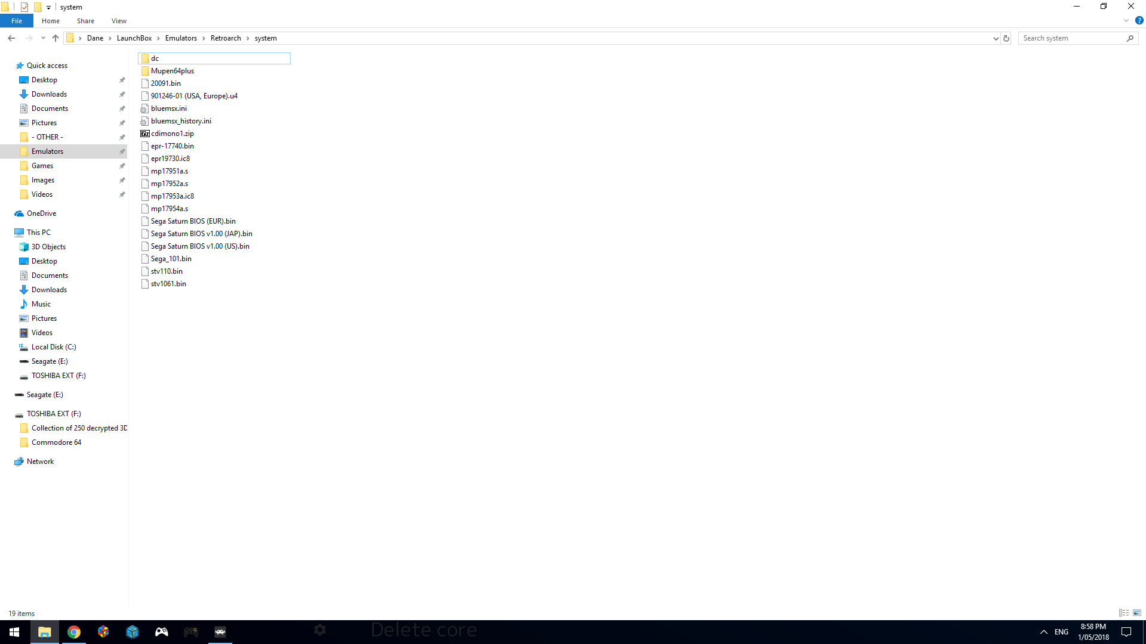This screenshot has width=1146, height=644.
Task: Open the Home ribbon tab
Action: pos(51,21)
